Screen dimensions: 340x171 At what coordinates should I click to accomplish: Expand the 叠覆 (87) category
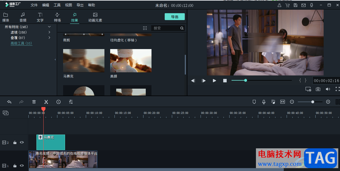coord(49,38)
